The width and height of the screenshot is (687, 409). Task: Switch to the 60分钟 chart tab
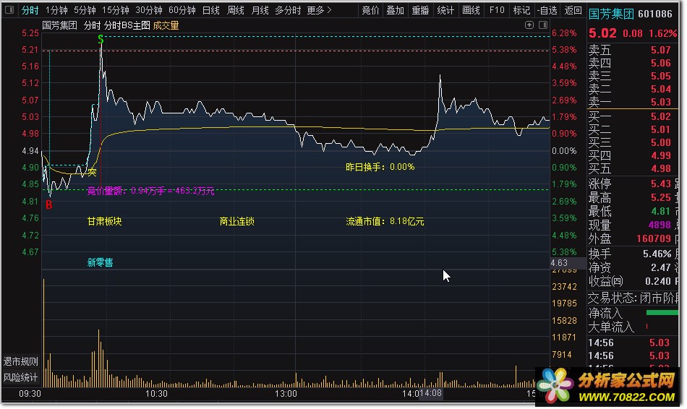pyautogui.click(x=182, y=10)
